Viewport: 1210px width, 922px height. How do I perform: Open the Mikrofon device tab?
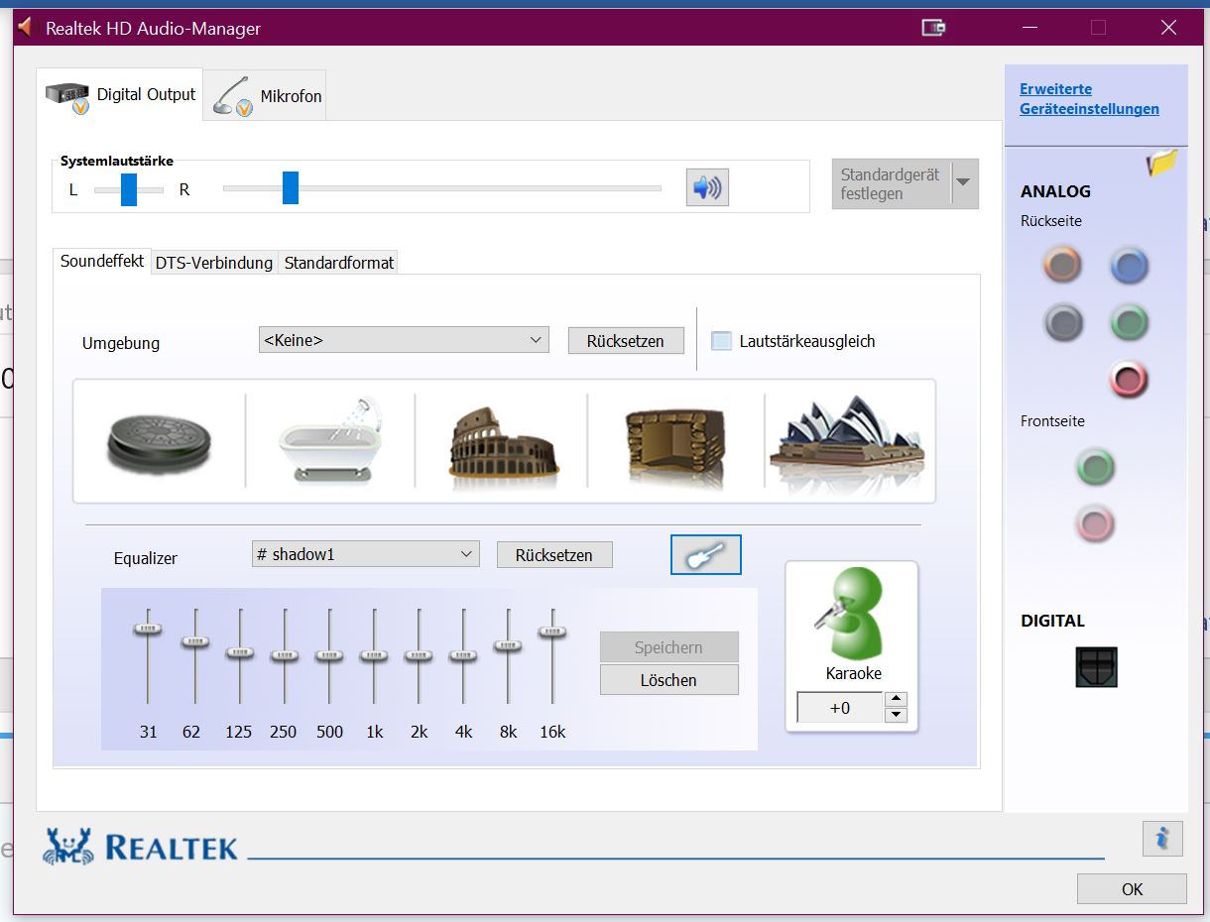(266, 96)
